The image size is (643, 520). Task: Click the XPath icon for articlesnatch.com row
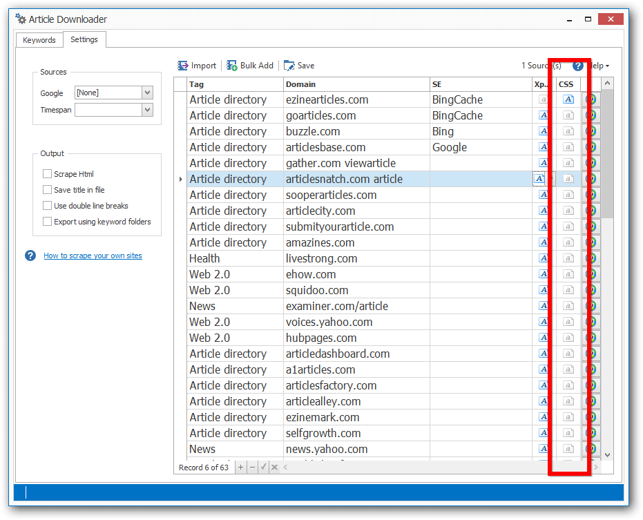(x=539, y=179)
